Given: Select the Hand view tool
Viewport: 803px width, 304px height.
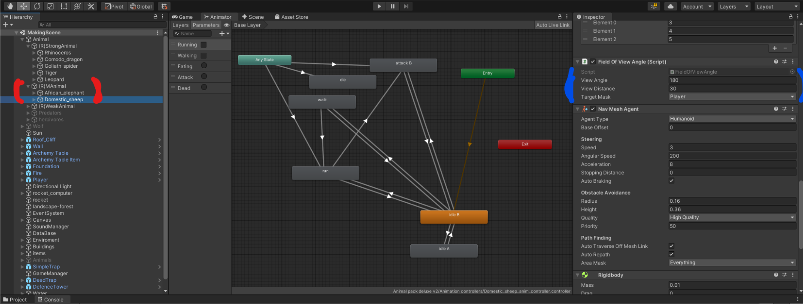Looking at the screenshot, I should tap(10, 6).
